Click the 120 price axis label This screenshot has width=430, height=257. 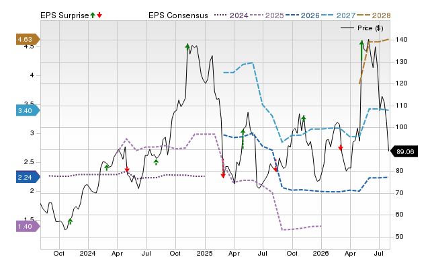(x=401, y=83)
